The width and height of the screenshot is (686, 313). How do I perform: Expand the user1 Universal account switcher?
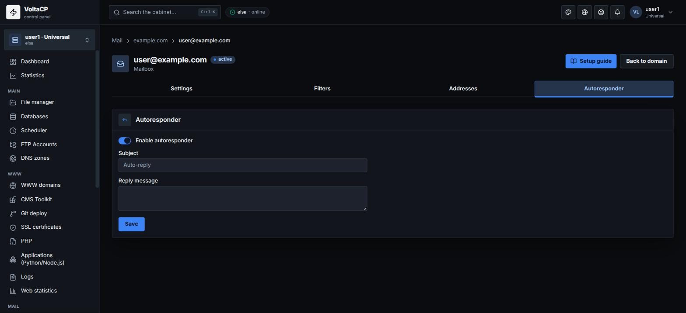pos(49,40)
